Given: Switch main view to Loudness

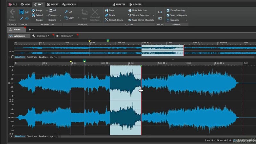Looking at the screenshot, I should pos(44,136).
